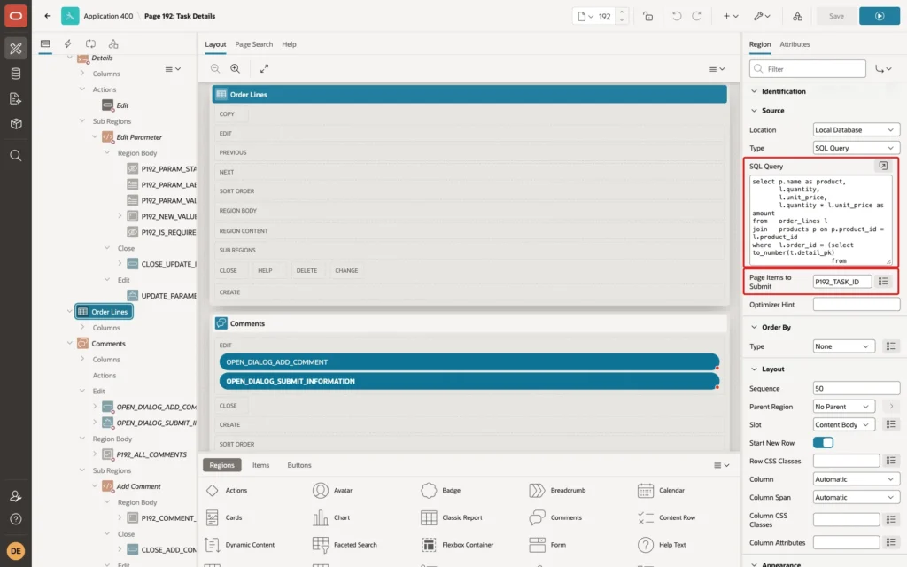Open the Application 400 breadcrumb link

[x=108, y=16]
